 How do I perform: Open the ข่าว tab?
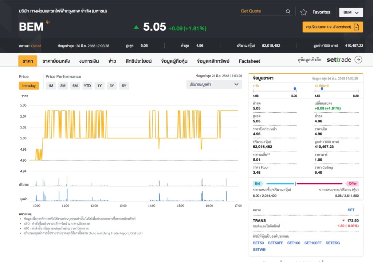(x=112, y=61)
